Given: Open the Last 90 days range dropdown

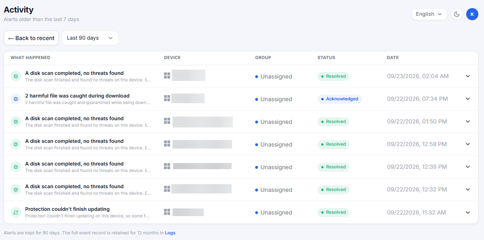Looking at the screenshot, I should click(x=90, y=38).
